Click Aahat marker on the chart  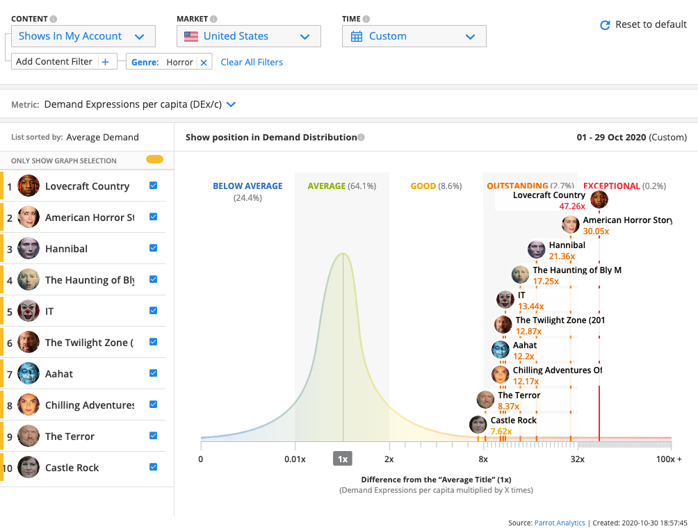pos(501,350)
